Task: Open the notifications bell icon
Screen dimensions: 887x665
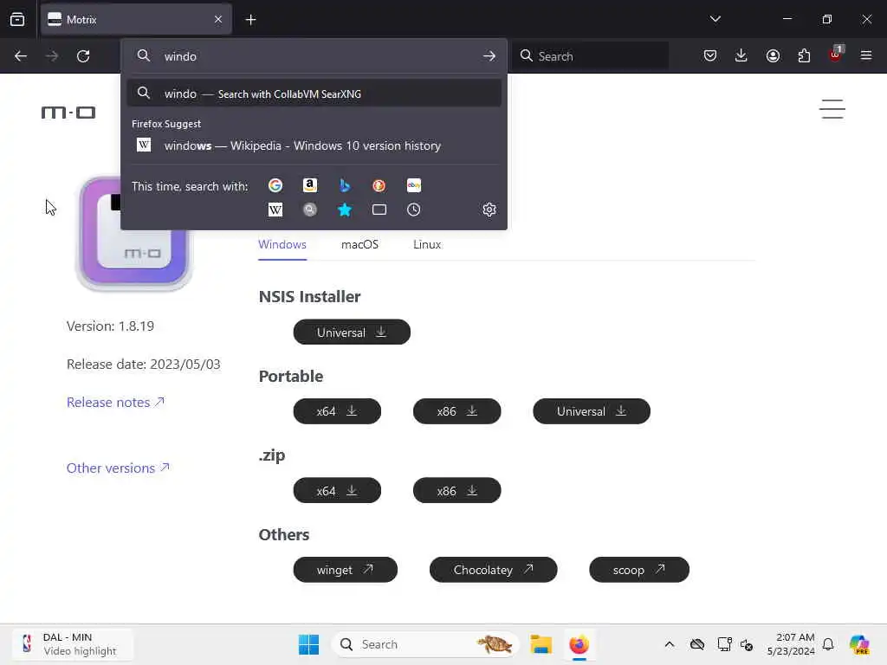Action: point(828,644)
